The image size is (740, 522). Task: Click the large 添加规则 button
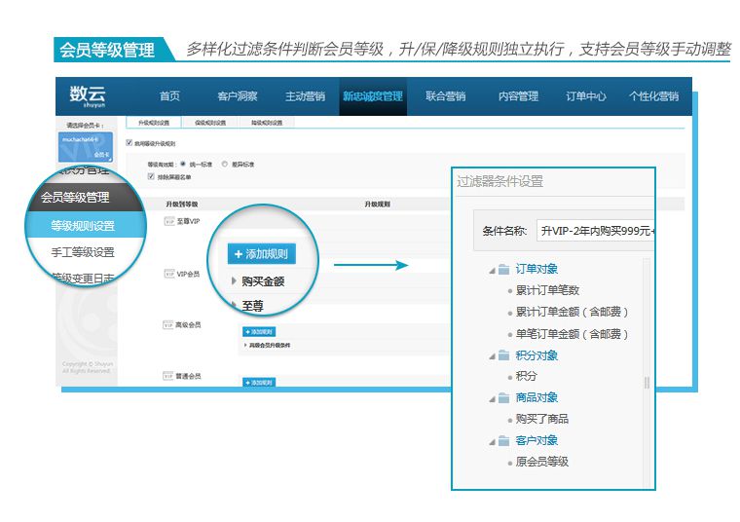(261, 253)
